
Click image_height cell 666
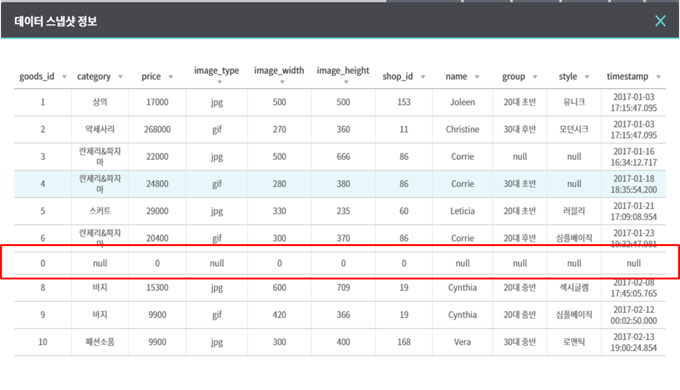(x=343, y=157)
